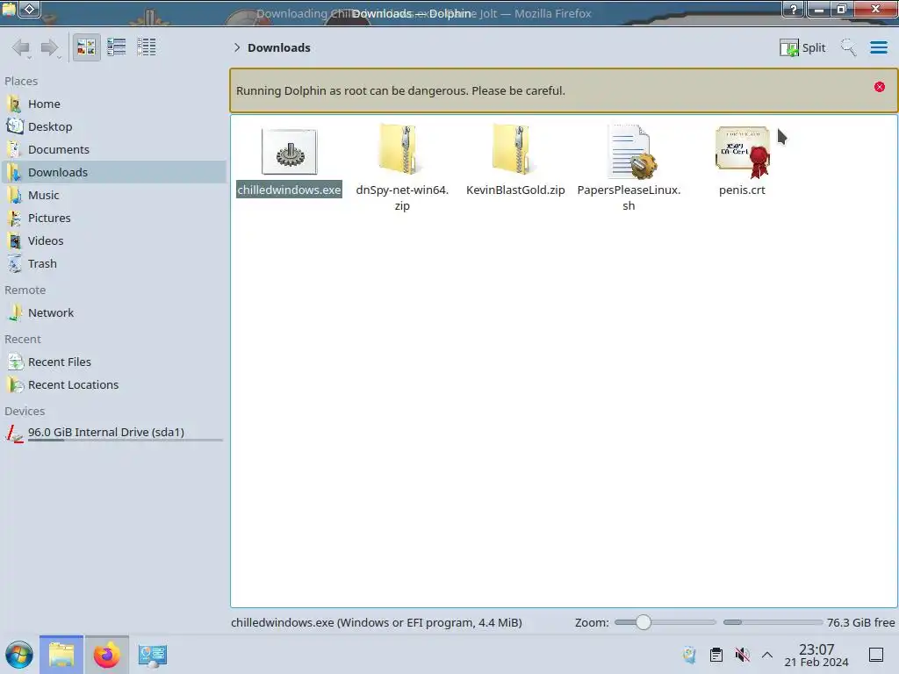Select the certificate file icon
The image size is (899, 674).
click(x=743, y=151)
